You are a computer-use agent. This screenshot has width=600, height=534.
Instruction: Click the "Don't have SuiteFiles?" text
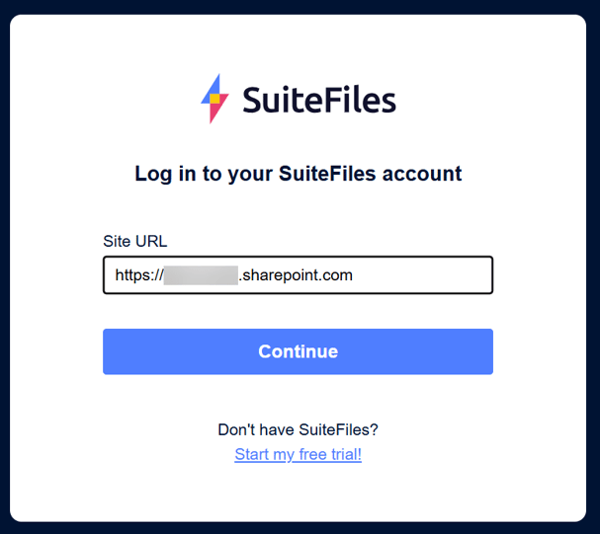[298, 430]
